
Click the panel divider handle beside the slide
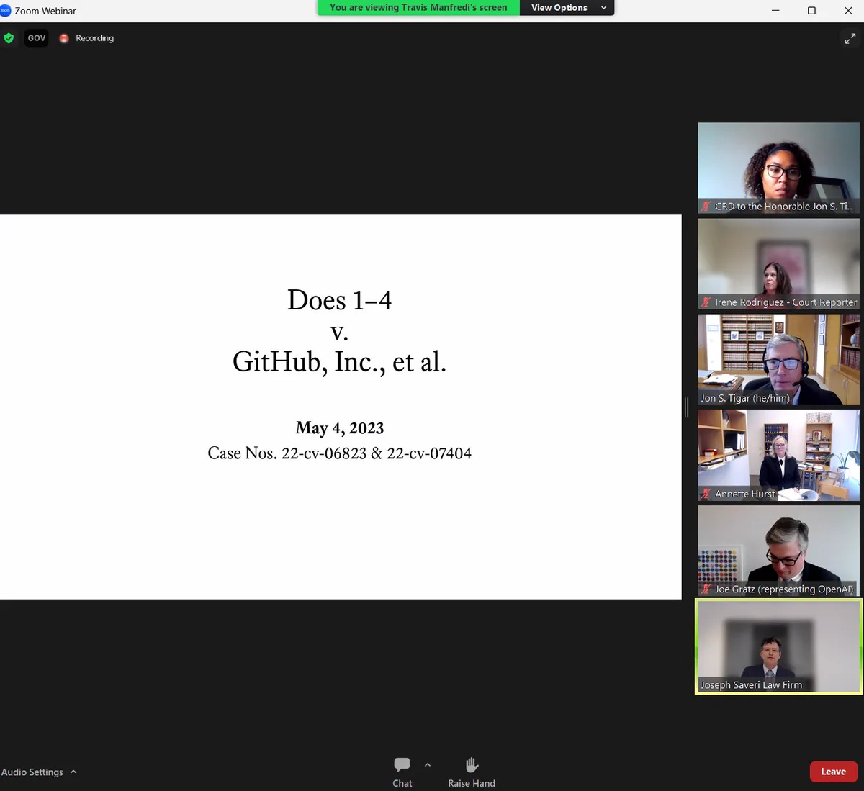click(x=687, y=407)
